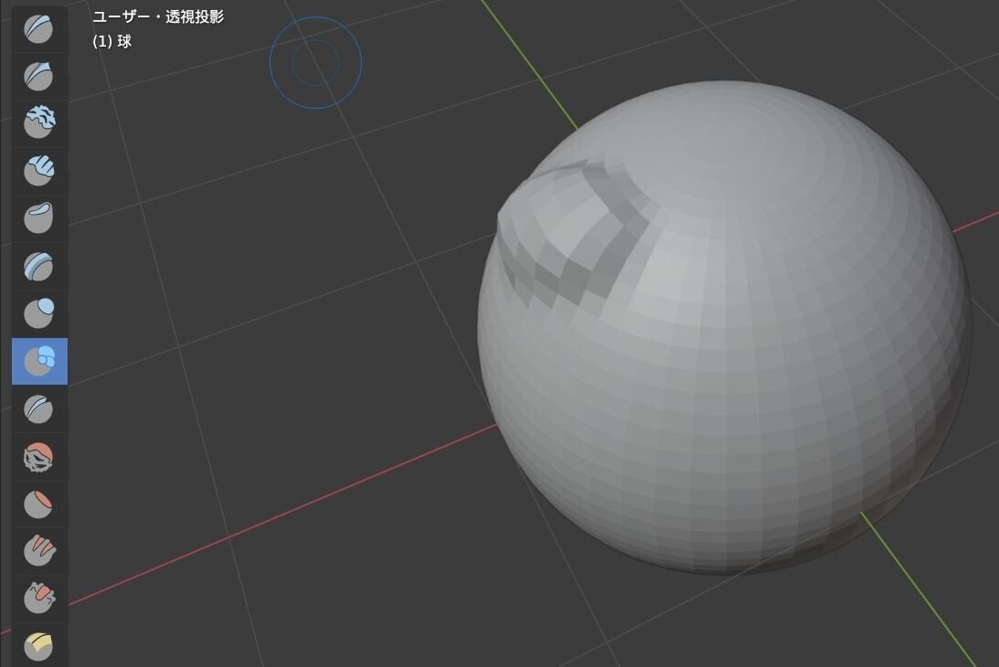The width and height of the screenshot is (999, 667).
Task: Select the Flatten brush
Action: (39, 504)
